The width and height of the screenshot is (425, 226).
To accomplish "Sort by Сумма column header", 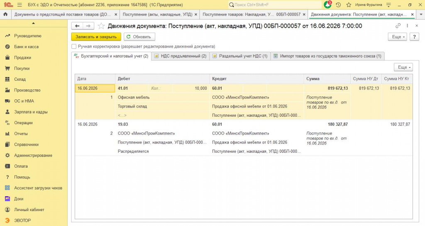I will (327, 79).
